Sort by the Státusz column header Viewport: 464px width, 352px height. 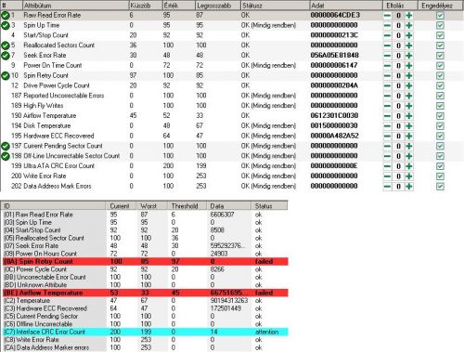(x=275, y=6)
